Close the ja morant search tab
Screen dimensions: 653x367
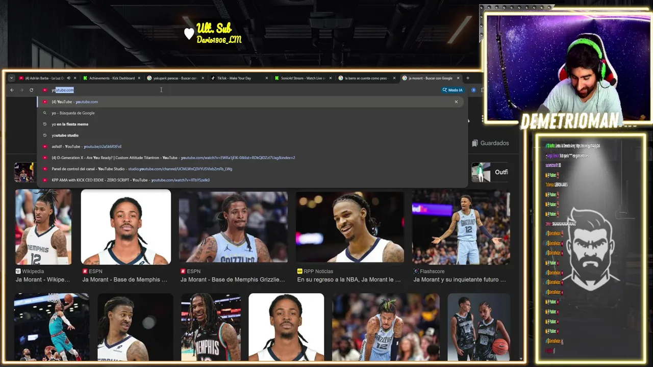(458, 78)
